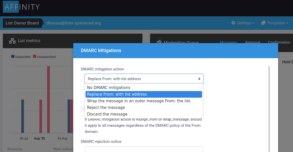Open the discuss@lists.openscad.org list link
This screenshot has width=293, height=152.
[x=74, y=23]
